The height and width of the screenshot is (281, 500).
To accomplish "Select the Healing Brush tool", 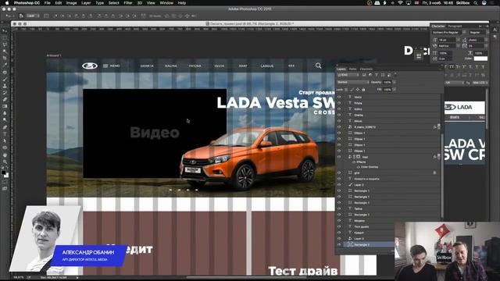I will click(x=5, y=73).
